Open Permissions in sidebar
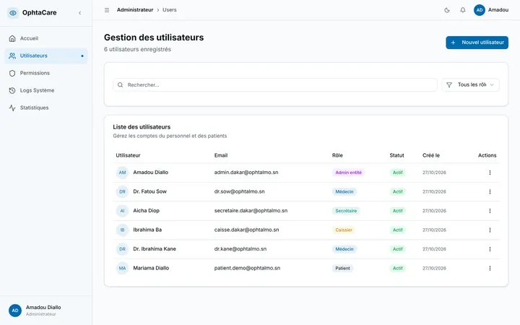This screenshot has width=520, height=325. [46, 73]
